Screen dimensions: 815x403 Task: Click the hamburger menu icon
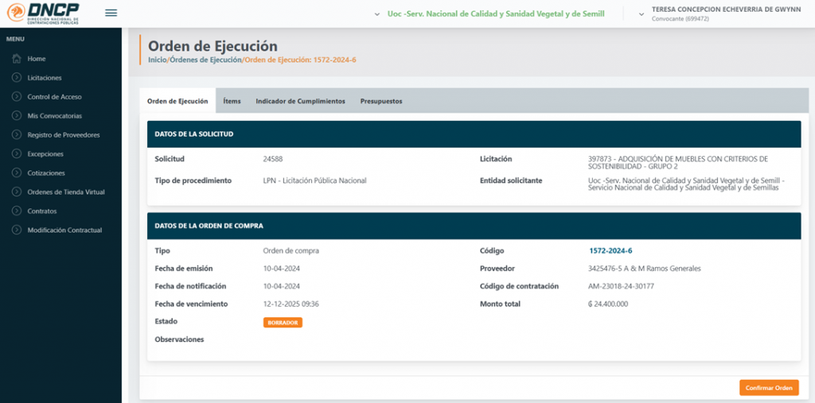point(111,13)
